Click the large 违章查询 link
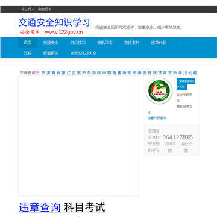This screenshot has width=217, height=217. [x=40, y=207]
